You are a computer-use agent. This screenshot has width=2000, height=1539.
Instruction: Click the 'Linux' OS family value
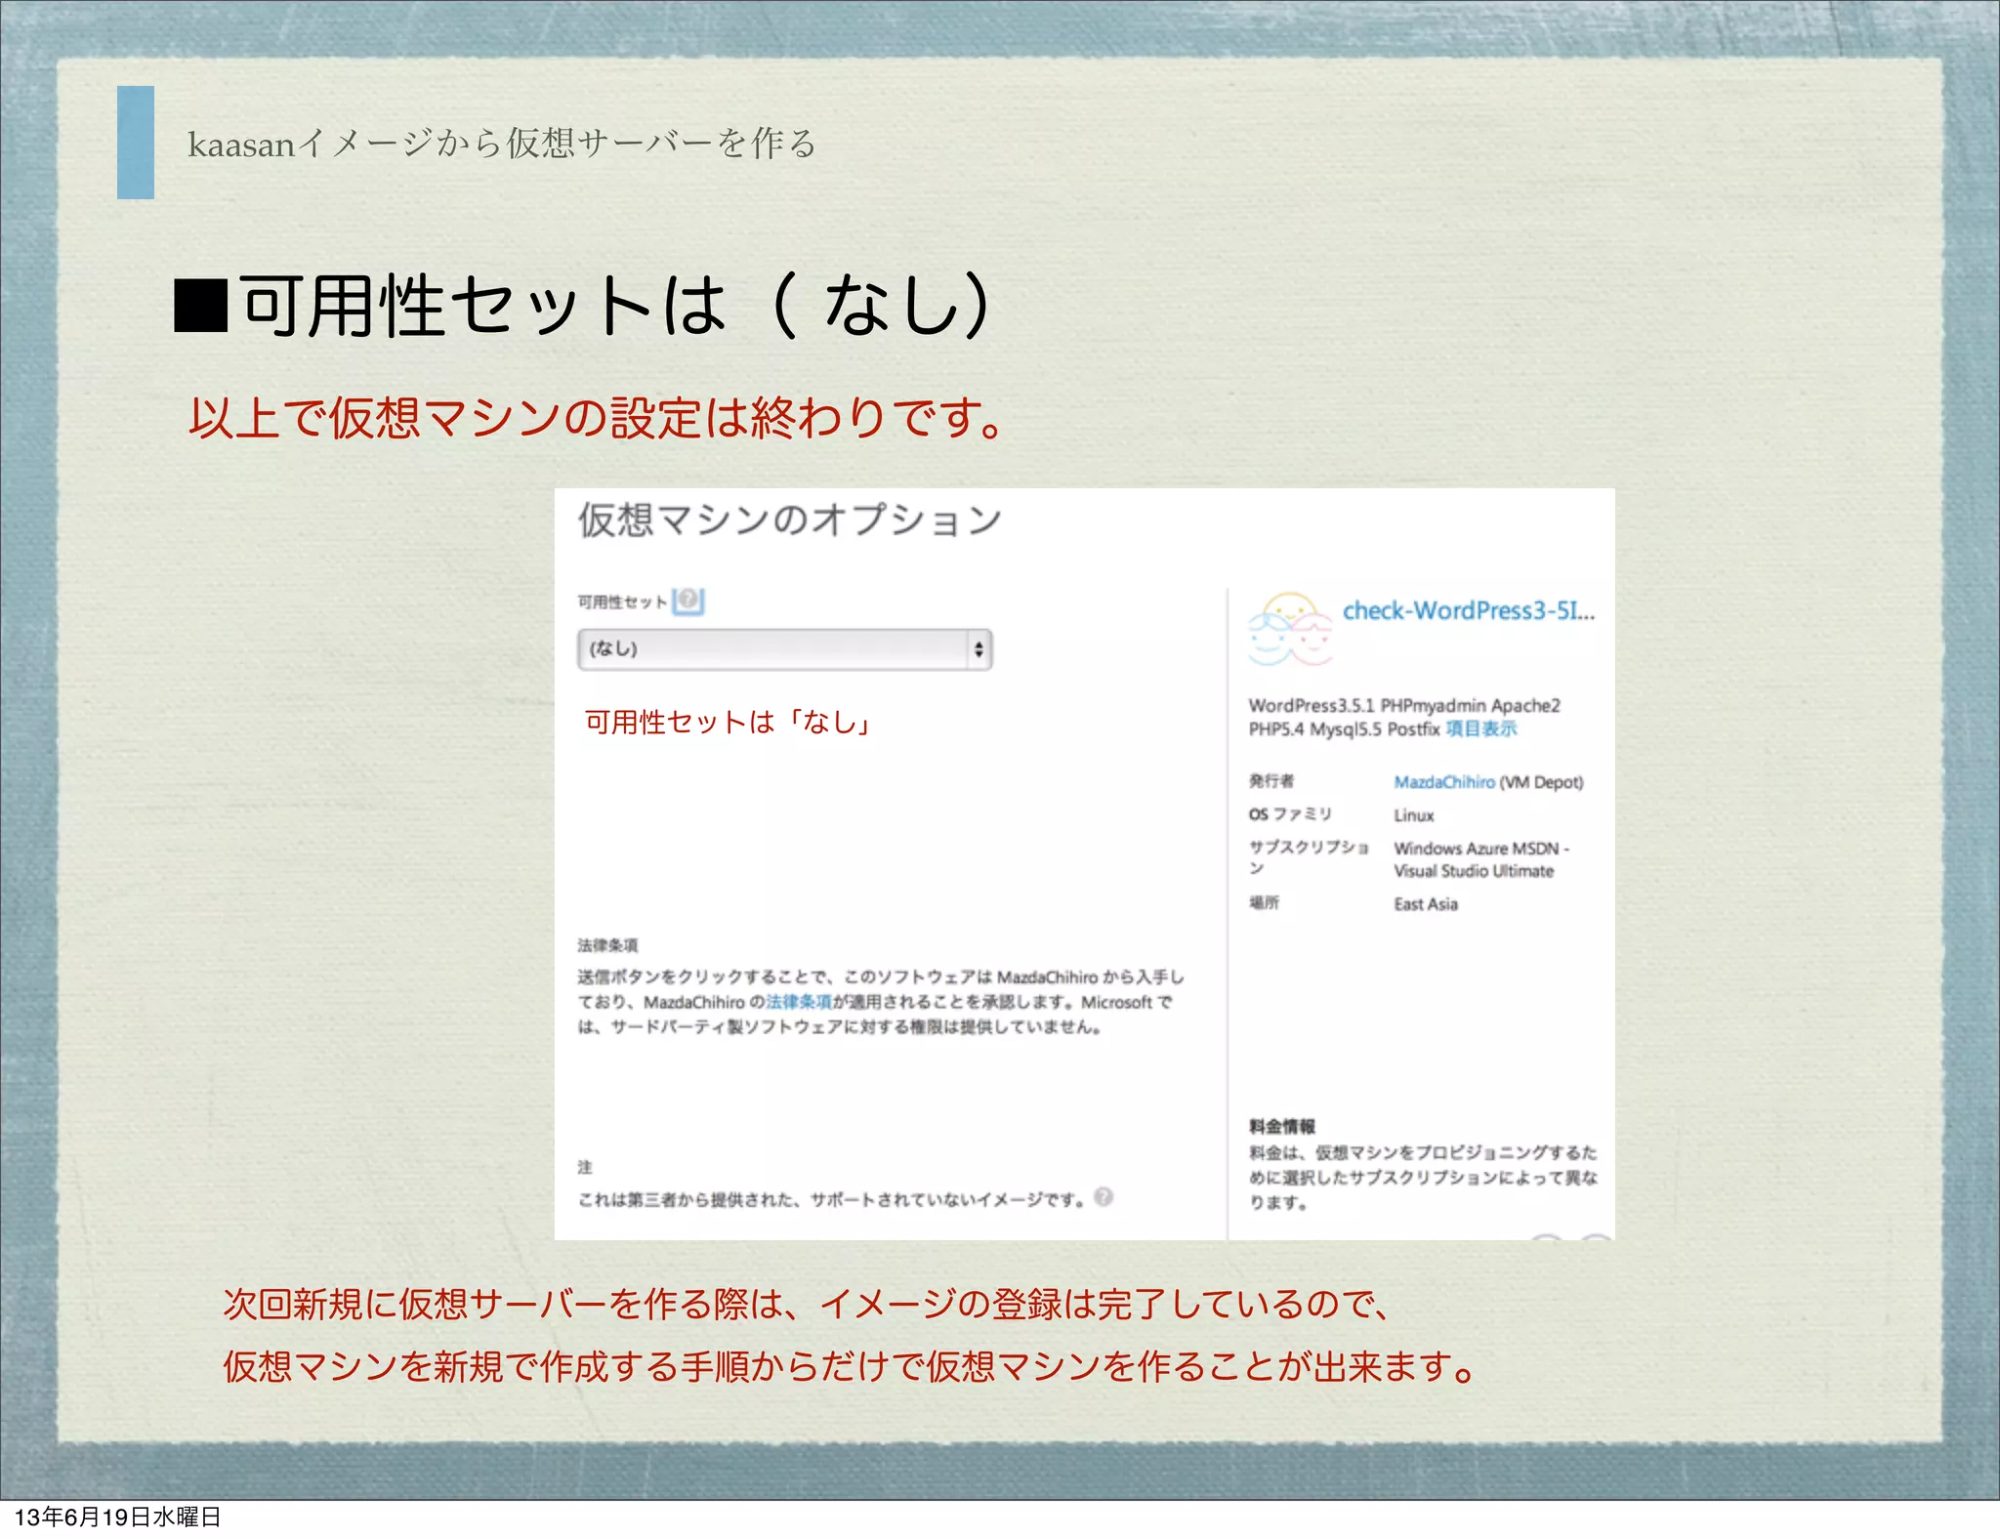click(1413, 815)
